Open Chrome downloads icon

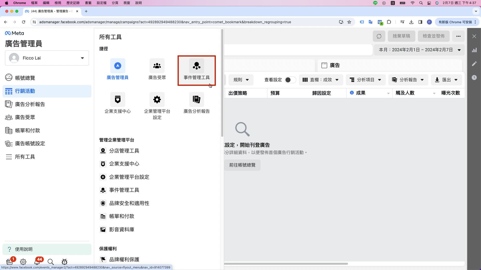tap(411, 22)
